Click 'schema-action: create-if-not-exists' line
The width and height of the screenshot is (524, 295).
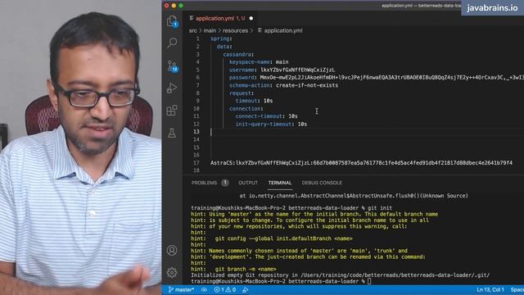[283, 85]
